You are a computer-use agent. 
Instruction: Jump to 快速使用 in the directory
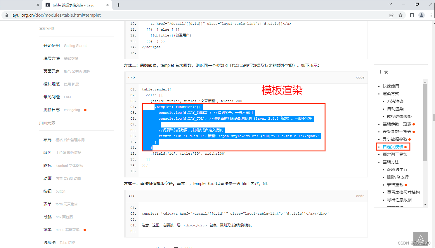391,86
